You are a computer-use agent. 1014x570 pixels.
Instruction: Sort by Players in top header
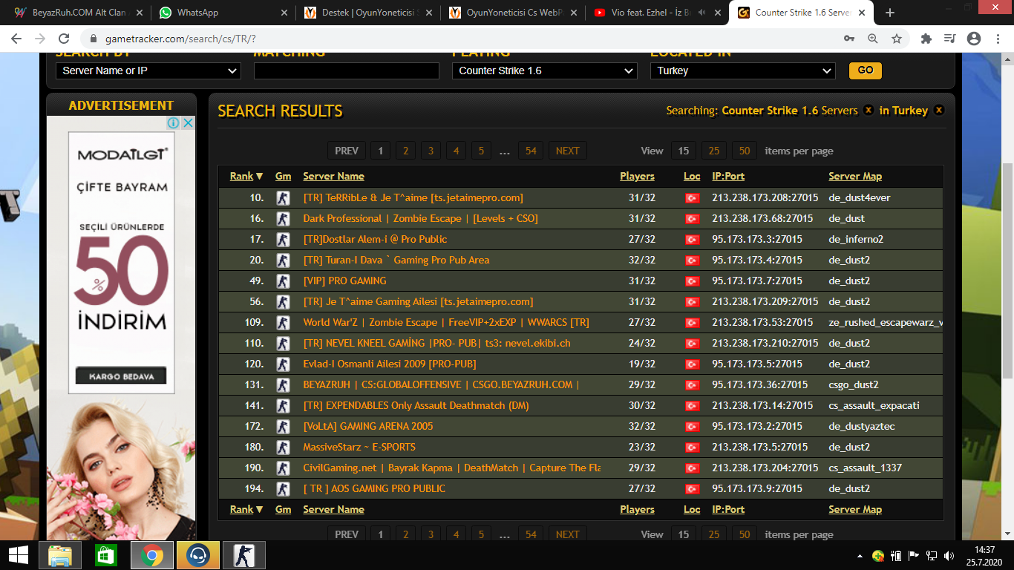637,176
